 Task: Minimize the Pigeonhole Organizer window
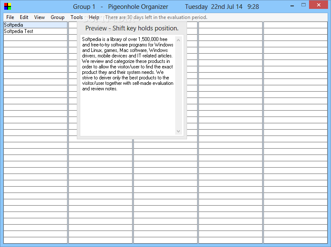coord(292,6)
